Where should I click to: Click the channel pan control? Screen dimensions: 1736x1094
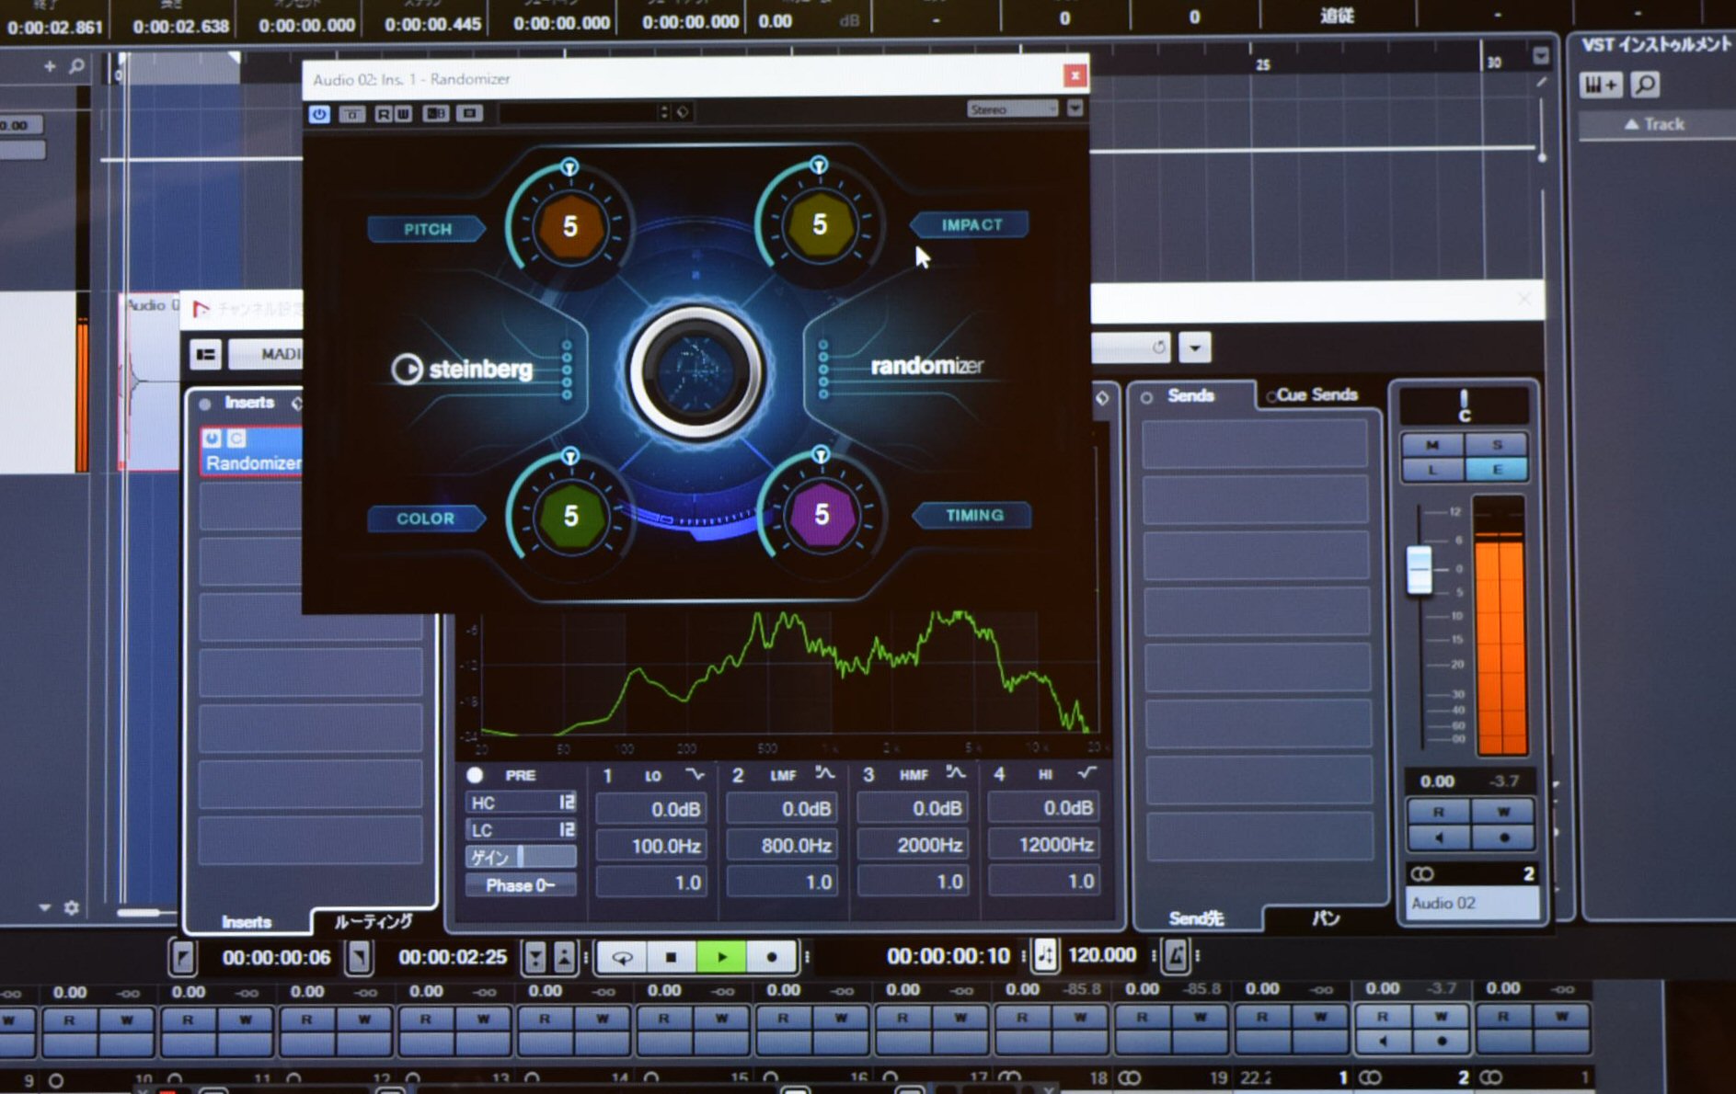(1464, 405)
